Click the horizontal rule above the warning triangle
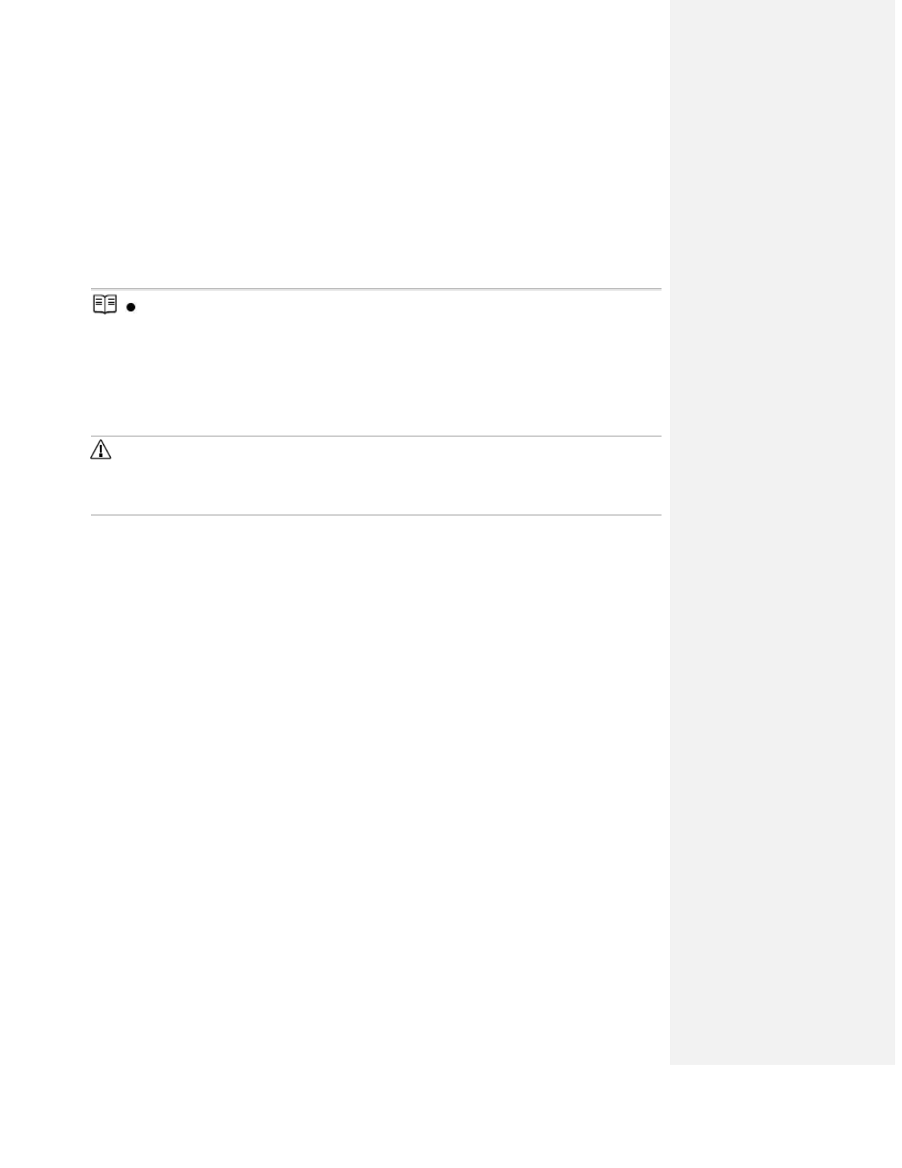This screenshot has height=1168, width=902. tap(376, 436)
